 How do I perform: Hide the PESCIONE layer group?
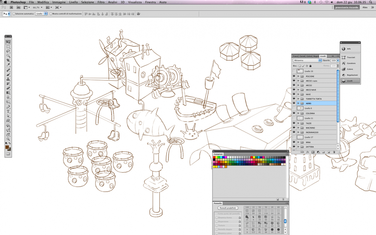pyautogui.click(x=294, y=76)
